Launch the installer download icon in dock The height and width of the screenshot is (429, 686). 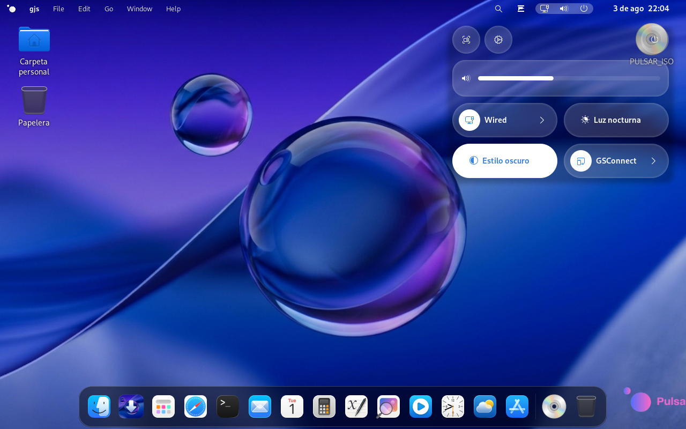pos(131,406)
